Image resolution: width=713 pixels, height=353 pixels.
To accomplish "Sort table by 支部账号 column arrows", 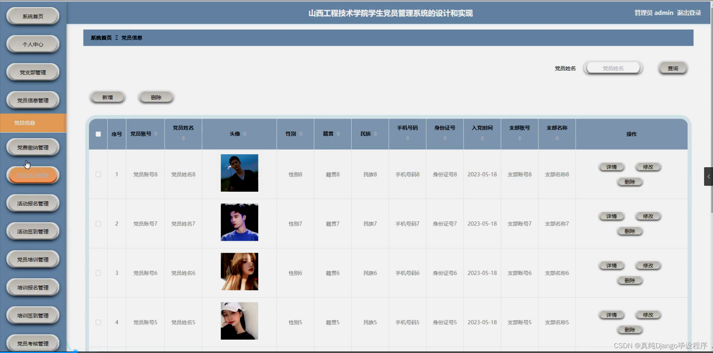I will [x=520, y=139].
